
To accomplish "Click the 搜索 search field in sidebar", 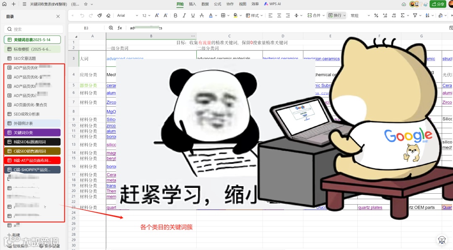I will tap(34, 29).
